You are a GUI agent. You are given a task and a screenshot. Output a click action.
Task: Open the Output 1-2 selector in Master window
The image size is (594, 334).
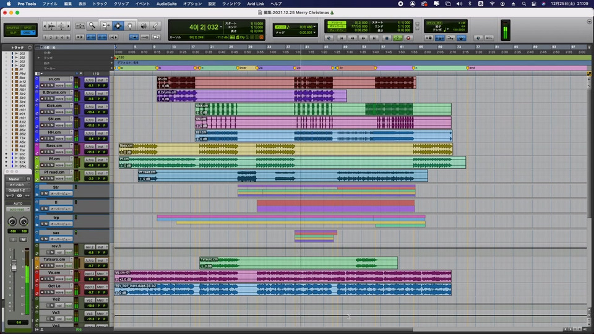16,190
